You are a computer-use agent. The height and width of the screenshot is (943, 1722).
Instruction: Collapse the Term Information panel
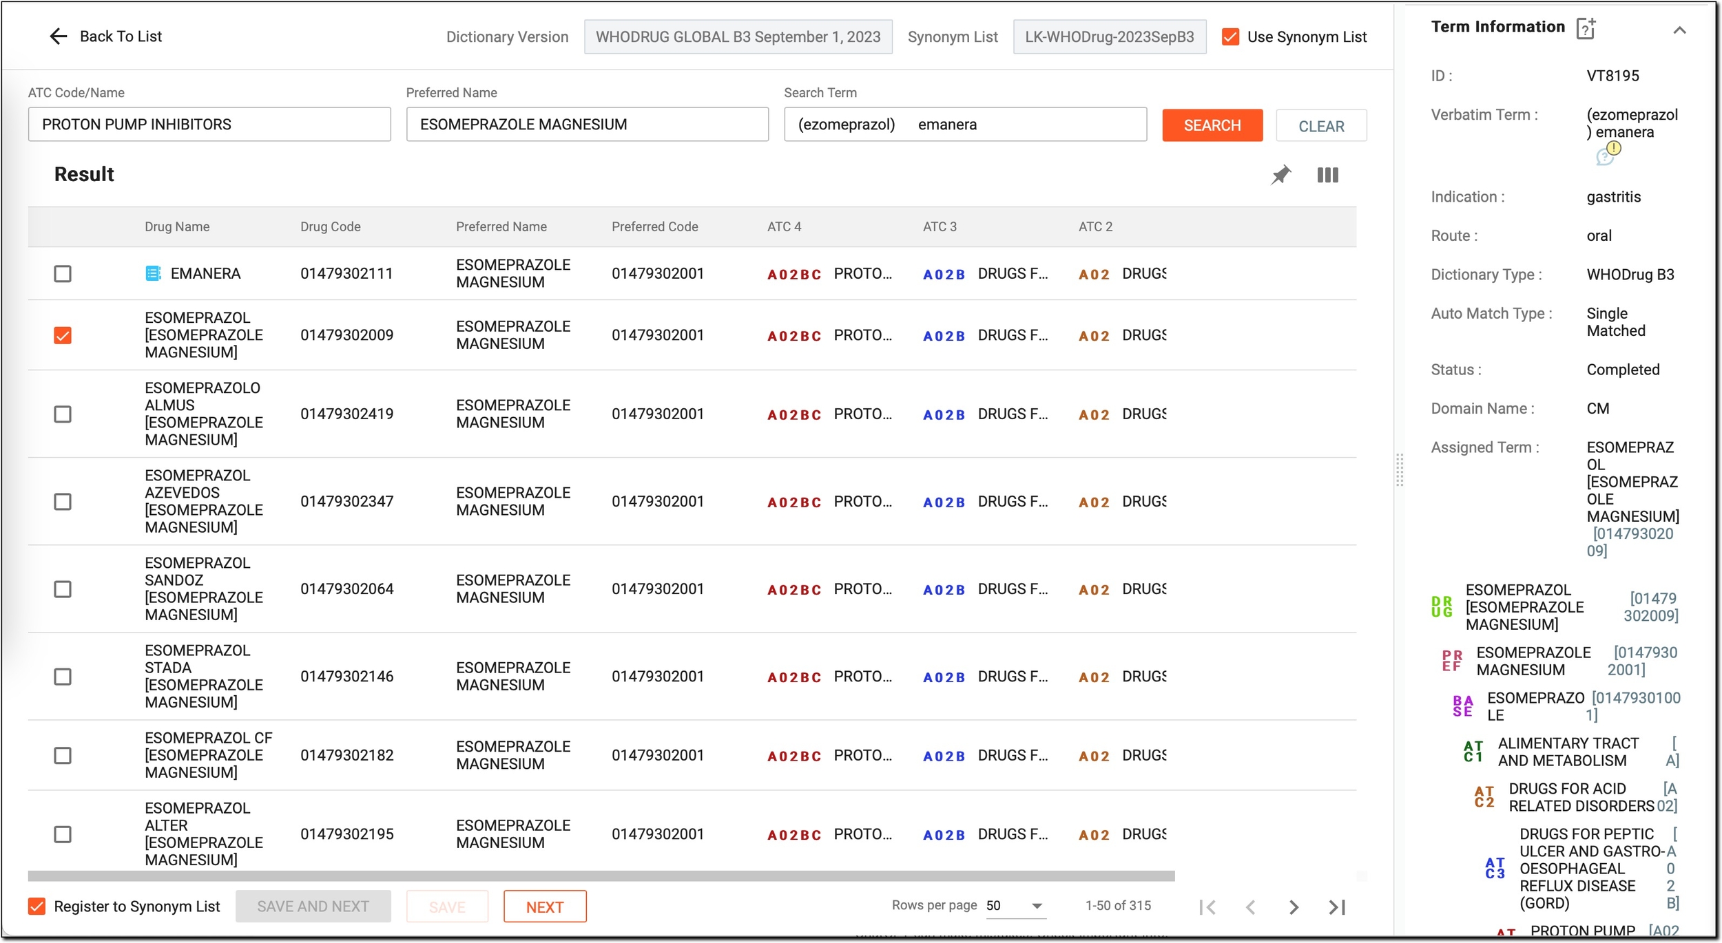tap(1679, 30)
